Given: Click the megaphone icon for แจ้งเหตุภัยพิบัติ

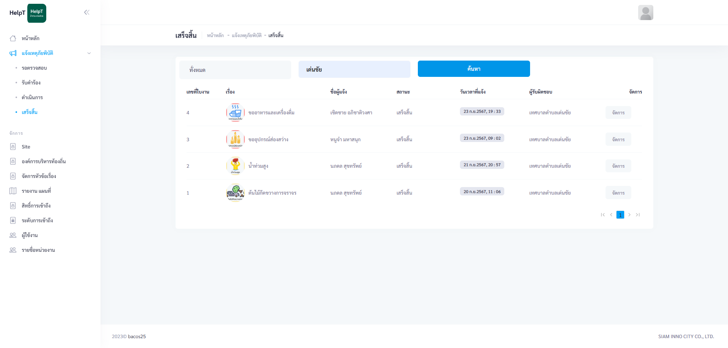Looking at the screenshot, I should tap(13, 53).
